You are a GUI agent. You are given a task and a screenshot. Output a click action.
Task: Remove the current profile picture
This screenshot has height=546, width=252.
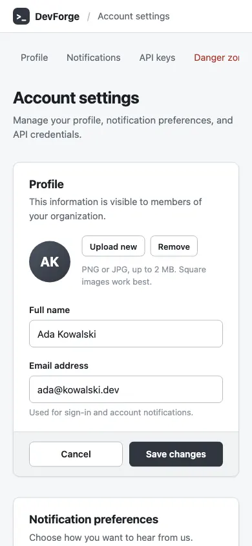click(174, 246)
